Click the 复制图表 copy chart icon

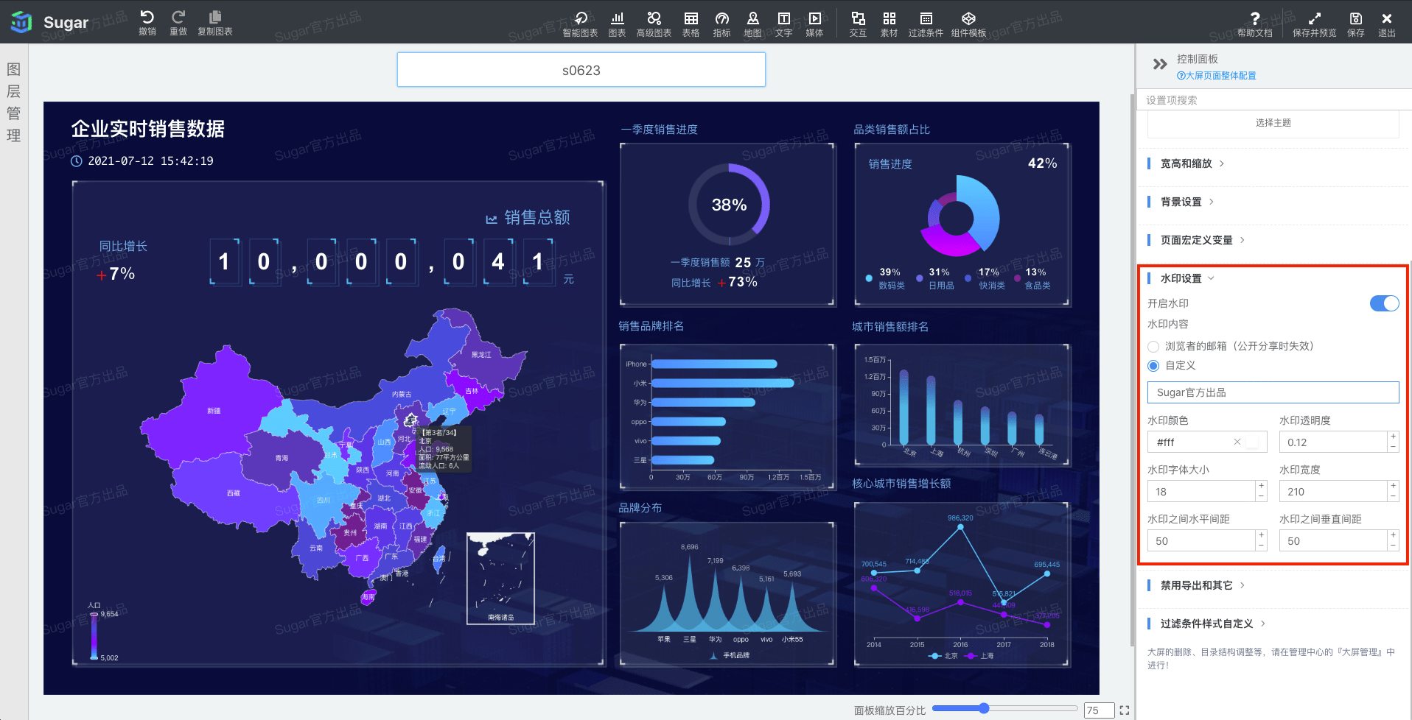click(214, 22)
